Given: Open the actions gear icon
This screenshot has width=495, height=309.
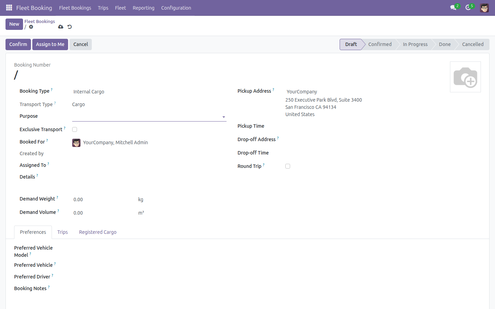Looking at the screenshot, I should pos(31,27).
